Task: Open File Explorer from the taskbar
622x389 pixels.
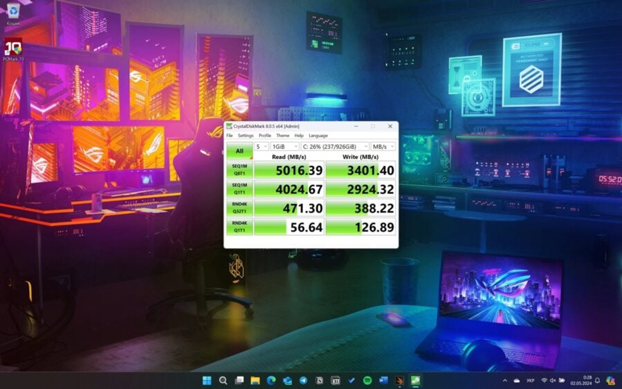Action: pyautogui.click(x=255, y=380)
